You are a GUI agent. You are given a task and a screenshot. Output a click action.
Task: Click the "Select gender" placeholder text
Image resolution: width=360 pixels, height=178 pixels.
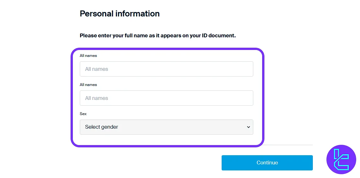click(102, 127)
